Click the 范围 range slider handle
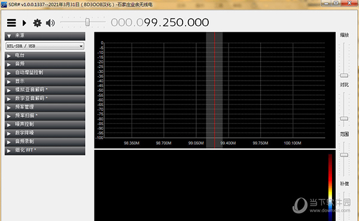This screenshot has height=221, width=359. click(344, 155)
